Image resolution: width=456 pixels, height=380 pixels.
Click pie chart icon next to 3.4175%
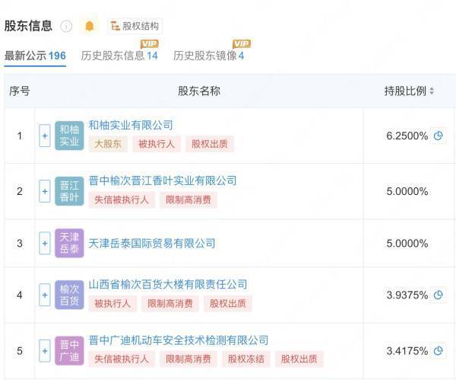pos(438,350)
